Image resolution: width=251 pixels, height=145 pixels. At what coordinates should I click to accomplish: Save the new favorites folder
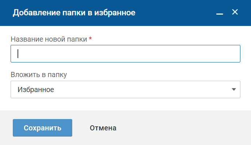(42, 128)
